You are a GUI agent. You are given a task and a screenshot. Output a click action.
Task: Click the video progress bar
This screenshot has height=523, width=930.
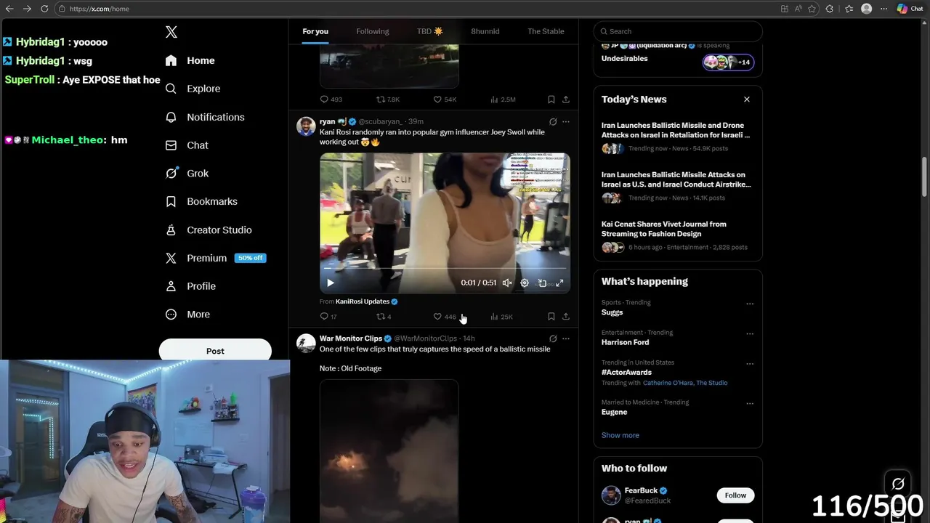point(445,269)
